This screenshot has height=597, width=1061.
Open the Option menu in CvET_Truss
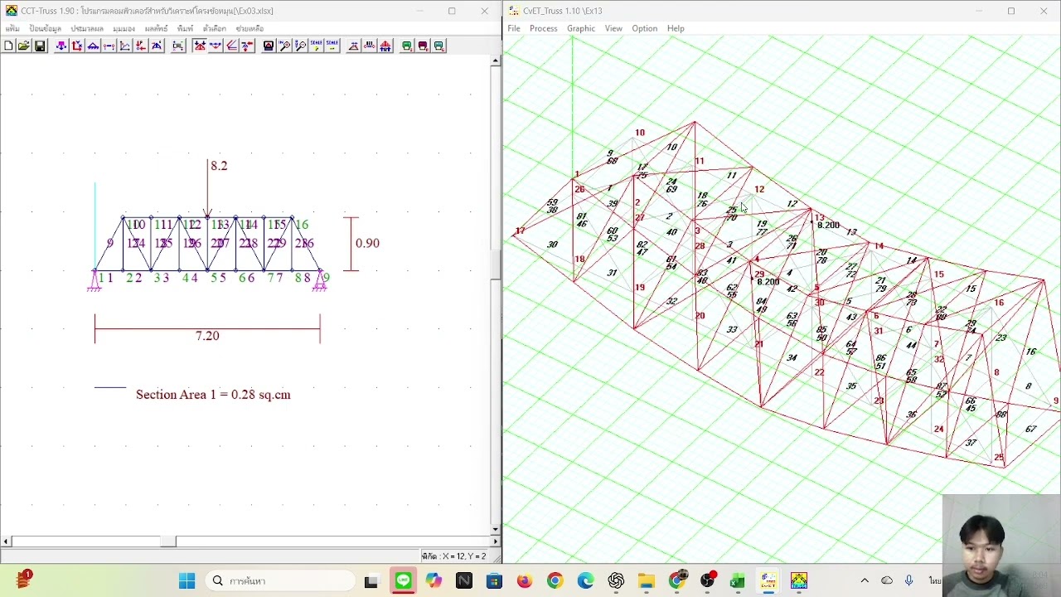pos(644,28)
